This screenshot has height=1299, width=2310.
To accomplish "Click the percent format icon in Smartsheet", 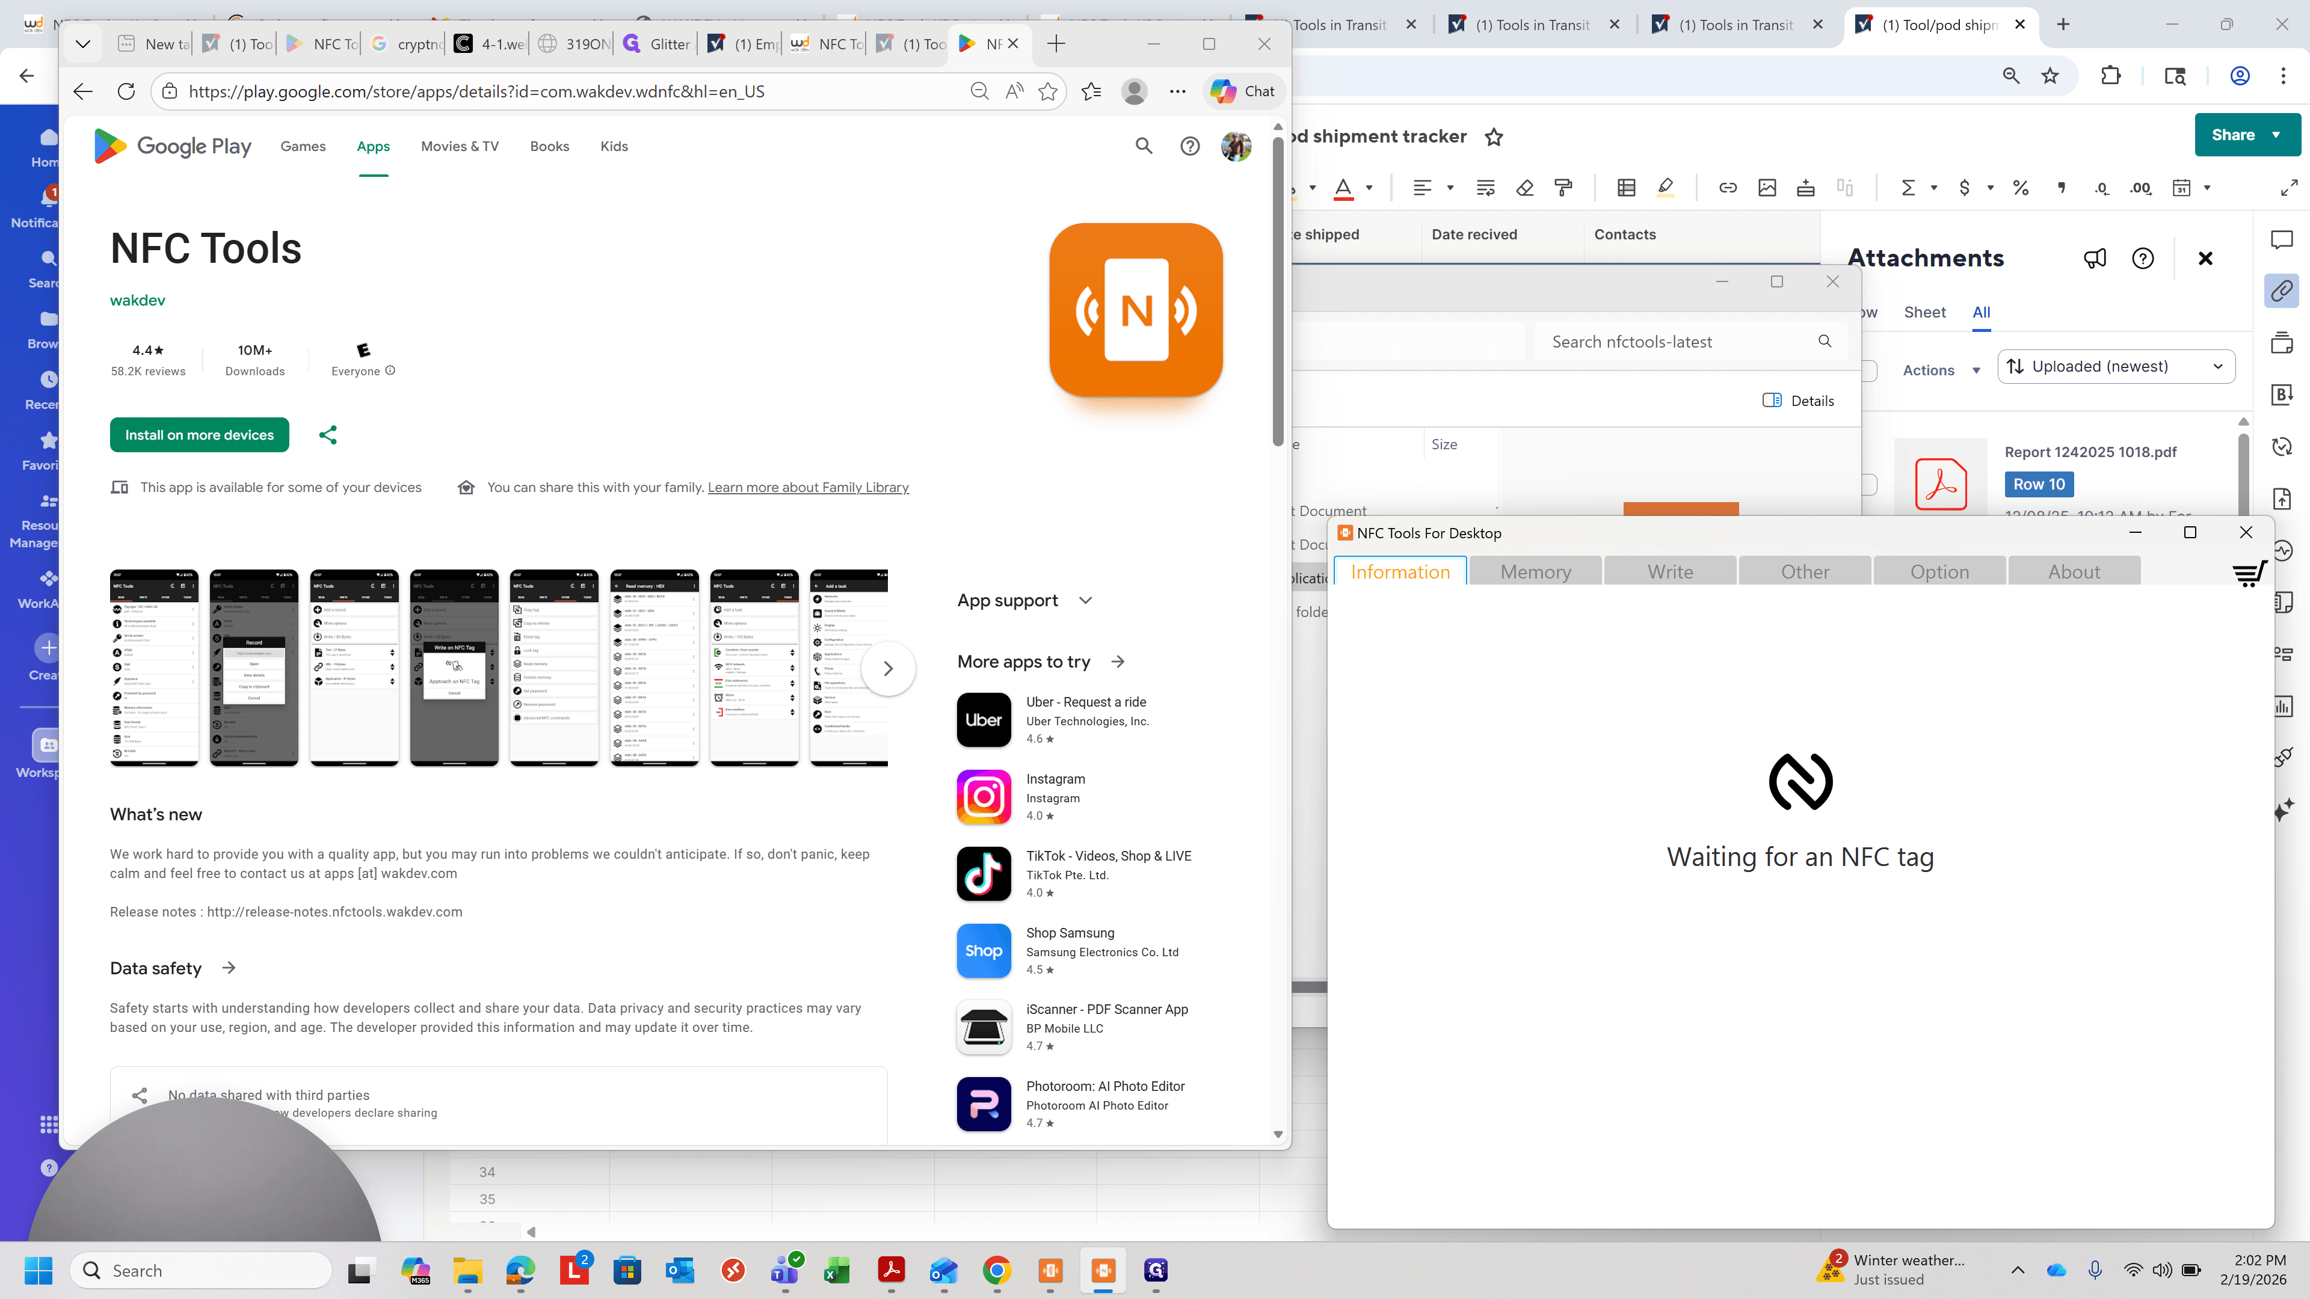I will [2021, 188].
